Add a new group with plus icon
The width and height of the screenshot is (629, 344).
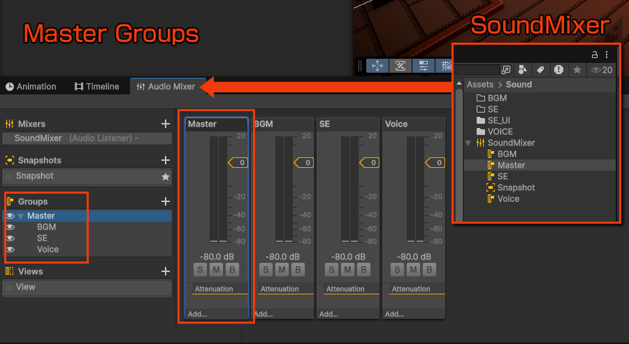[166, 201]
